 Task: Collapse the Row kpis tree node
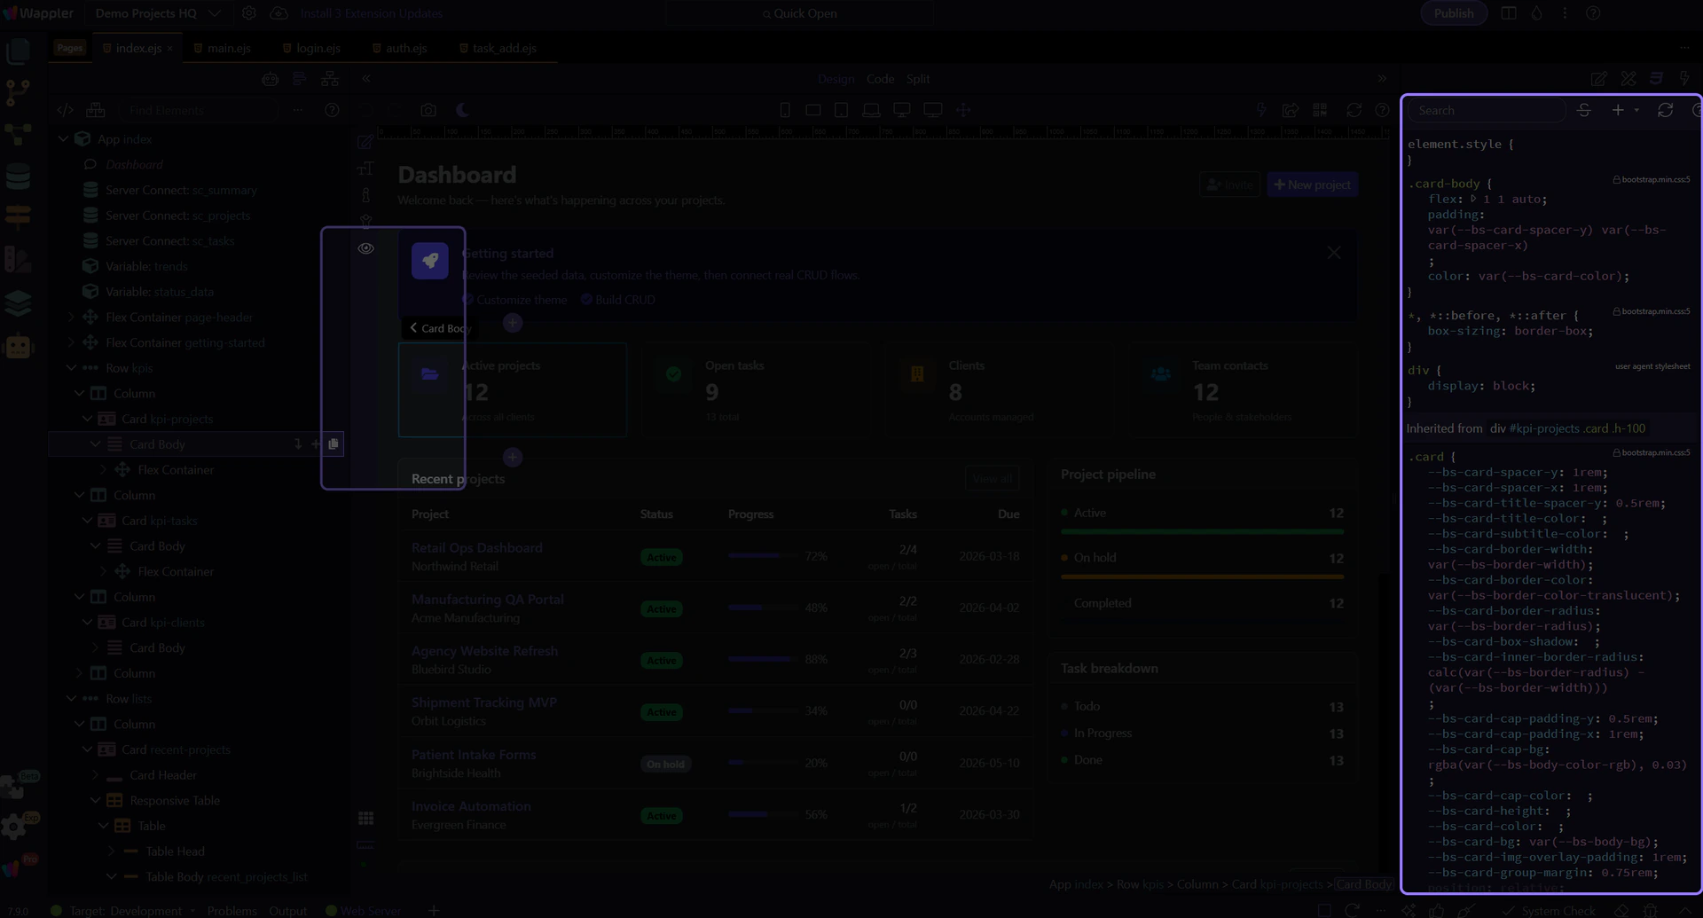pos(72,368)
